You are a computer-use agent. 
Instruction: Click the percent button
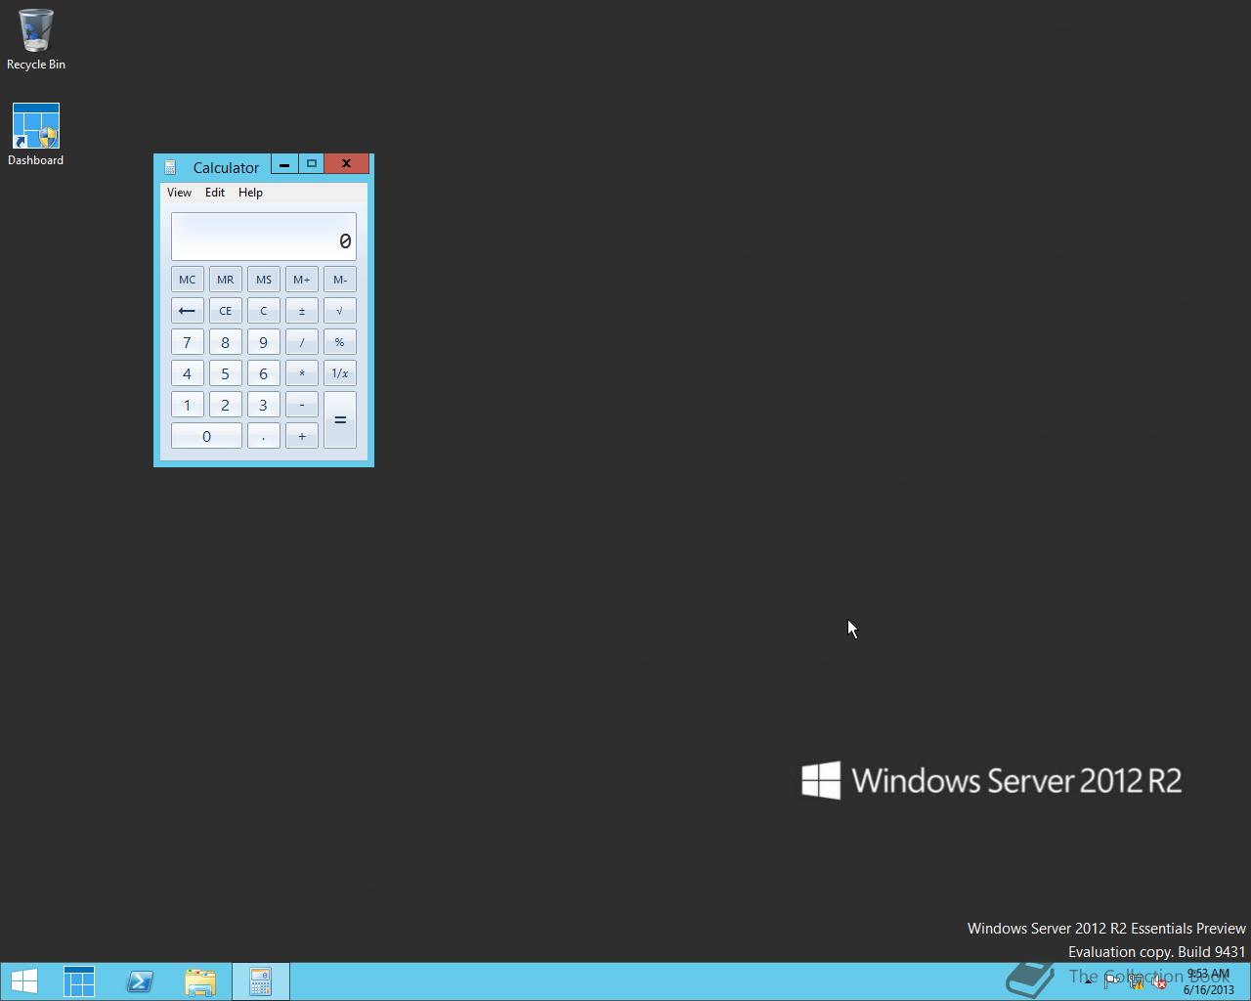tap(340, 342)
